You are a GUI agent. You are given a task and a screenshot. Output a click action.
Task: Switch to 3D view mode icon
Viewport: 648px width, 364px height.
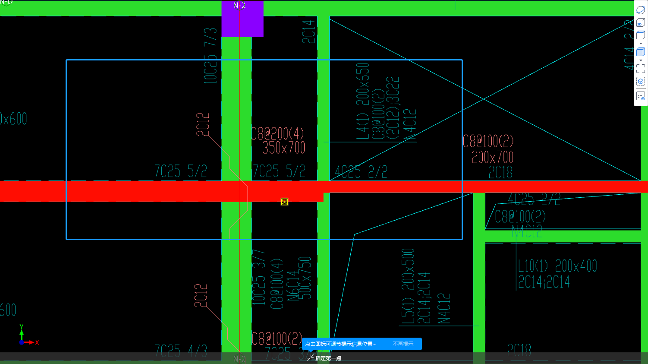pyautogui.click(x=641, y=22)
